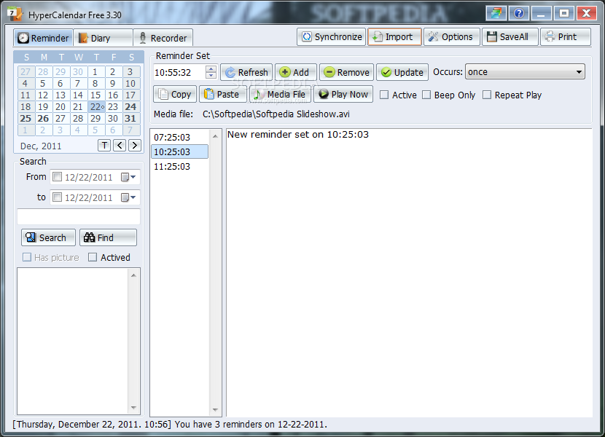Tick the From date checkbox
The image size is (605, 437).
coord(57,177)
